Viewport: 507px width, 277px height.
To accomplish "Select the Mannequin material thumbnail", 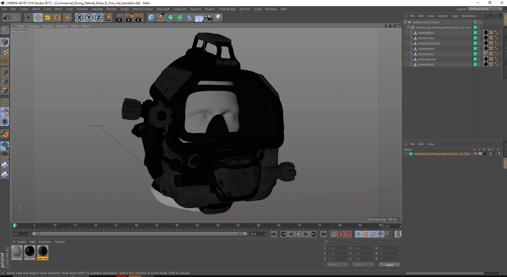I will (17, 251).
